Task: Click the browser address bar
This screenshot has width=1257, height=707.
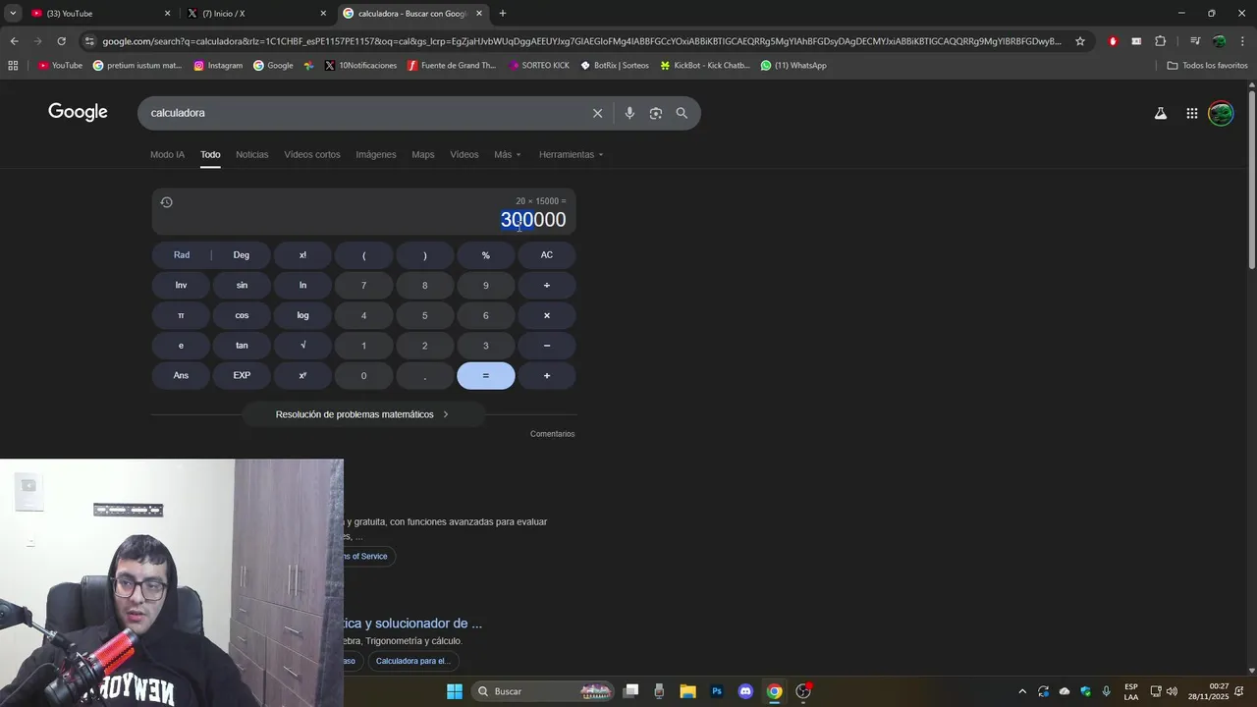Action: pos(579,41)
